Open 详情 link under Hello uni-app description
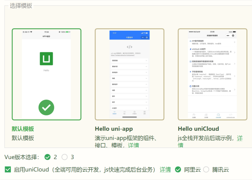This screenshot has height=180, width=252. (x=133, y=145)
